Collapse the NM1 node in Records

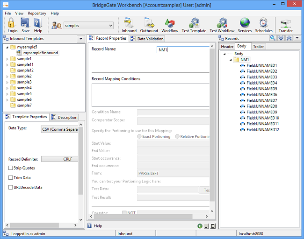(x=231, y=60)
